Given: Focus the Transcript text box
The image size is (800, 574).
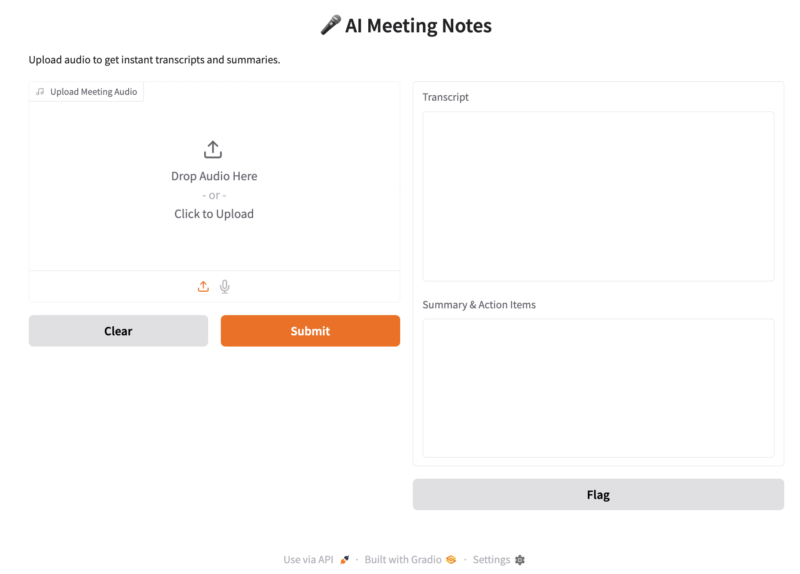Looking at the screenshot, I should click(x=598, y=196).
